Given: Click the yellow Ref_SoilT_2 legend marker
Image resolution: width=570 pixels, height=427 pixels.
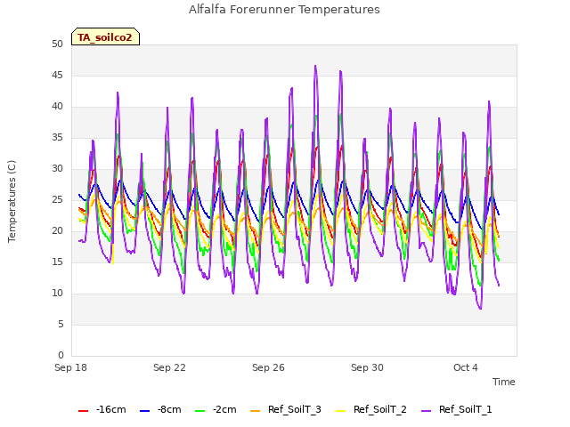Looking at the screenshot, I should 341,411.
